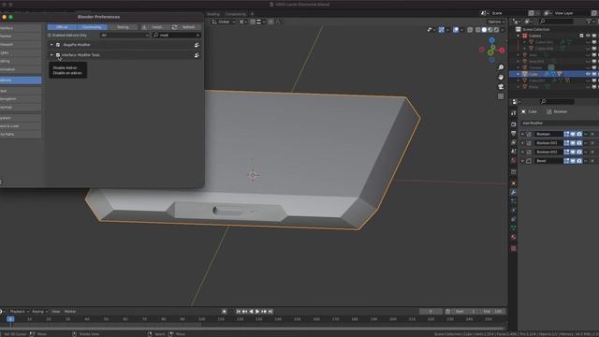599x337 pixels.
Task: Toggle visibility eye of Cutters collection
Action: [x=588, y=36]
